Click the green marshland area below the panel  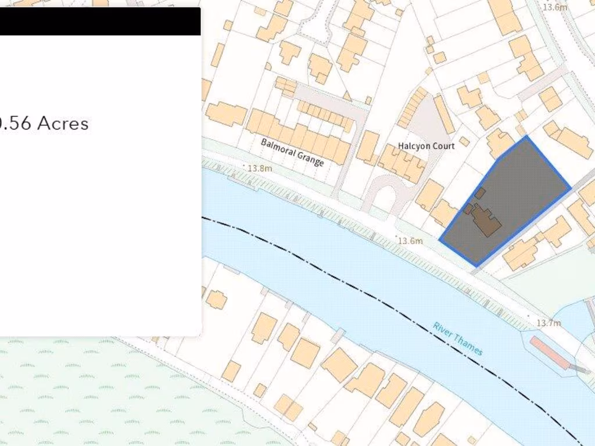coord(87,395)
